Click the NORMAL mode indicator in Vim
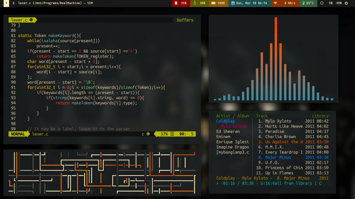355x199 pixels. click(x=18, y=134)
